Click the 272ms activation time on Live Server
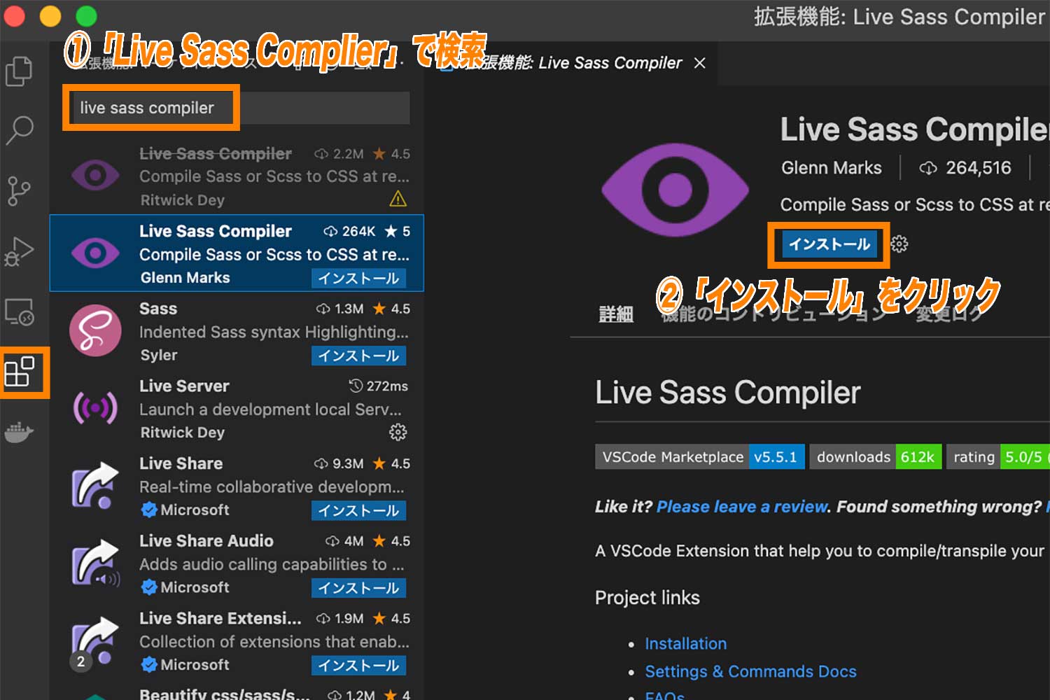 [x=379, y=386]
